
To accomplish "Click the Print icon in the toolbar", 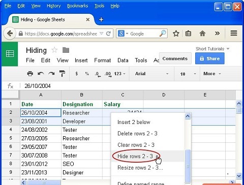I will (x=30, y=74).
